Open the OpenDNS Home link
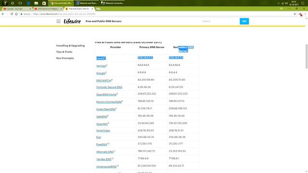The height and width of the screenshot is (173, 308). click(106, 94)
